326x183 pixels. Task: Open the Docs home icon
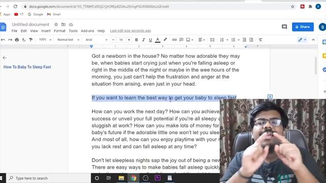point(3,27)
